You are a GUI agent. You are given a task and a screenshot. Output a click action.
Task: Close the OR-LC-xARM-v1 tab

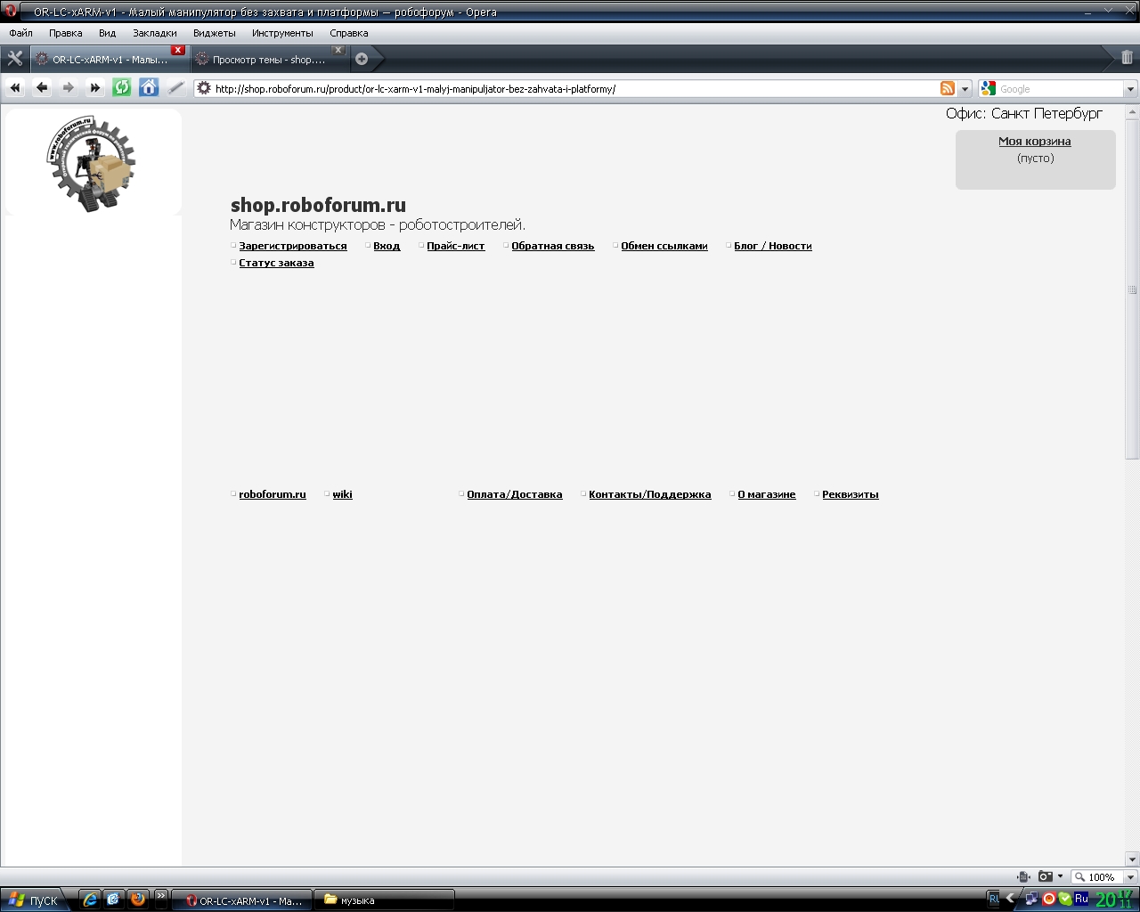[178, 50]
